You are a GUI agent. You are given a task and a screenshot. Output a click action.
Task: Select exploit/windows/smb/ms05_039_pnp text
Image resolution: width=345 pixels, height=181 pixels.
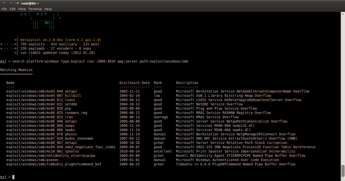click(39, 108)
